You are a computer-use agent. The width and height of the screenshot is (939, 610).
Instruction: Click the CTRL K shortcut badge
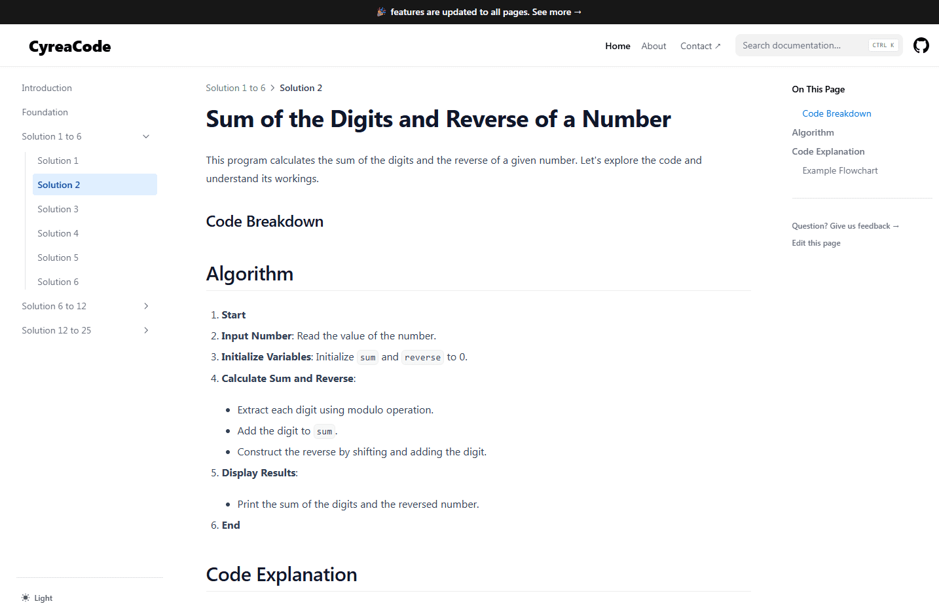883,45
